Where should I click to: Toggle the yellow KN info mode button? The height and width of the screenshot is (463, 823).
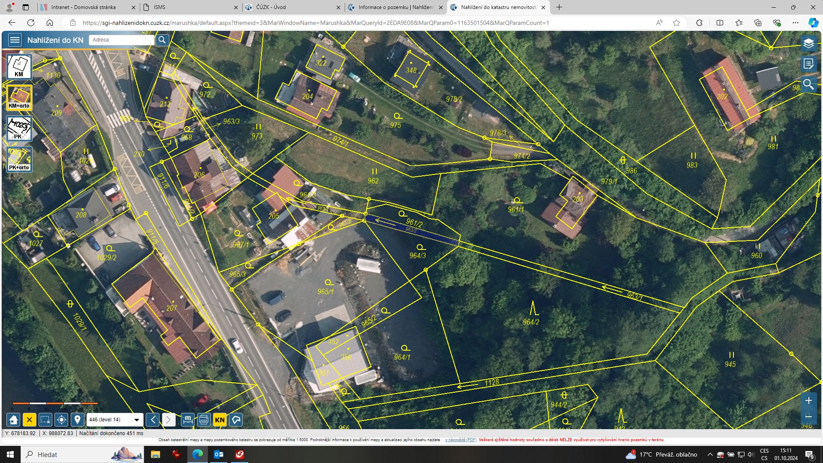[x=219, y=420]
